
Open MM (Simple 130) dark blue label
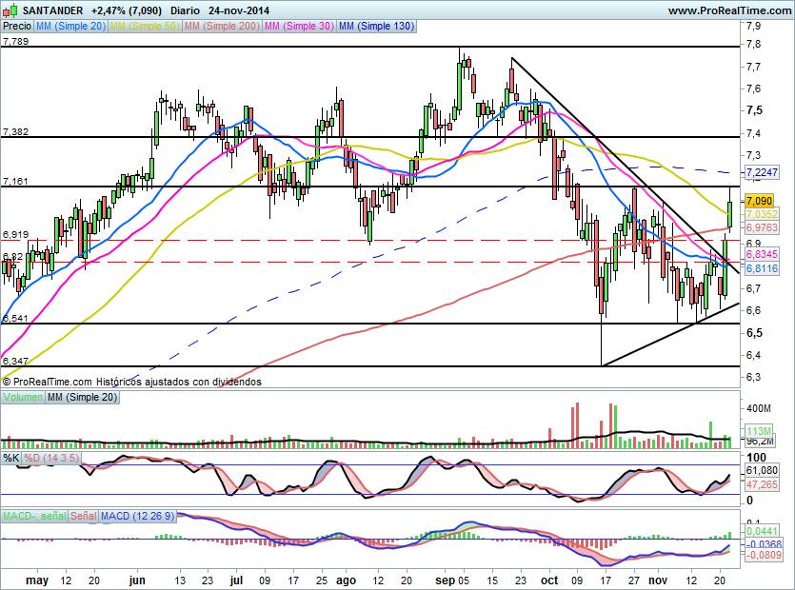[x=376, y=26]
